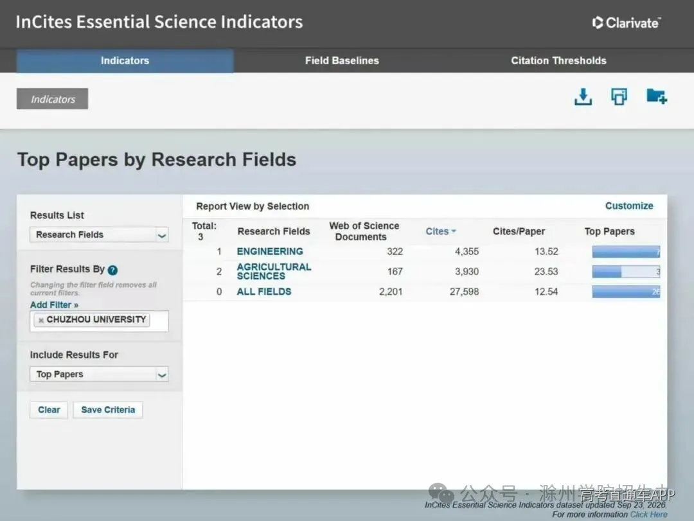Click the Top Papers column header

point(609,231)
